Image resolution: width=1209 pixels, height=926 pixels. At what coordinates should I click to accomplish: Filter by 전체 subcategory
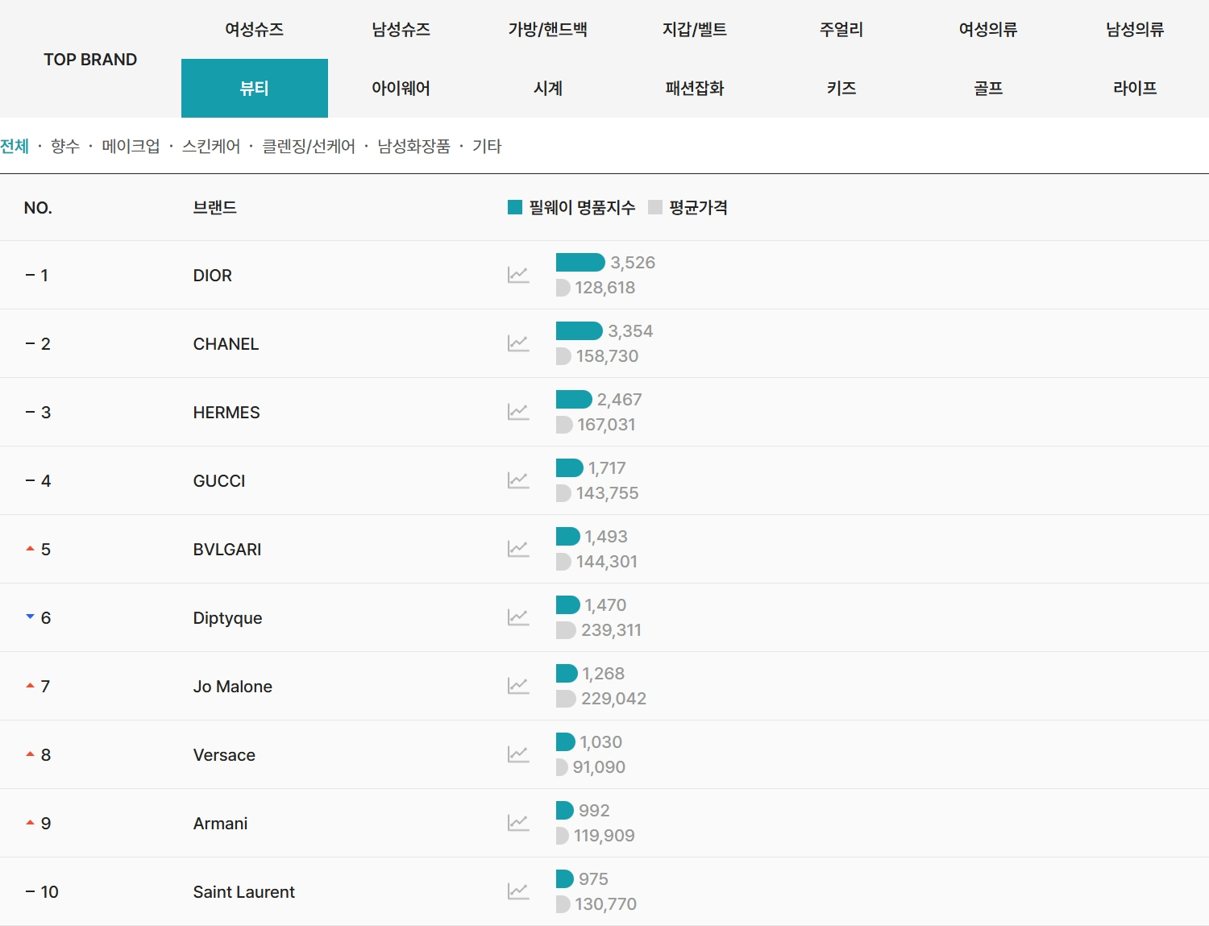point(15,146)
